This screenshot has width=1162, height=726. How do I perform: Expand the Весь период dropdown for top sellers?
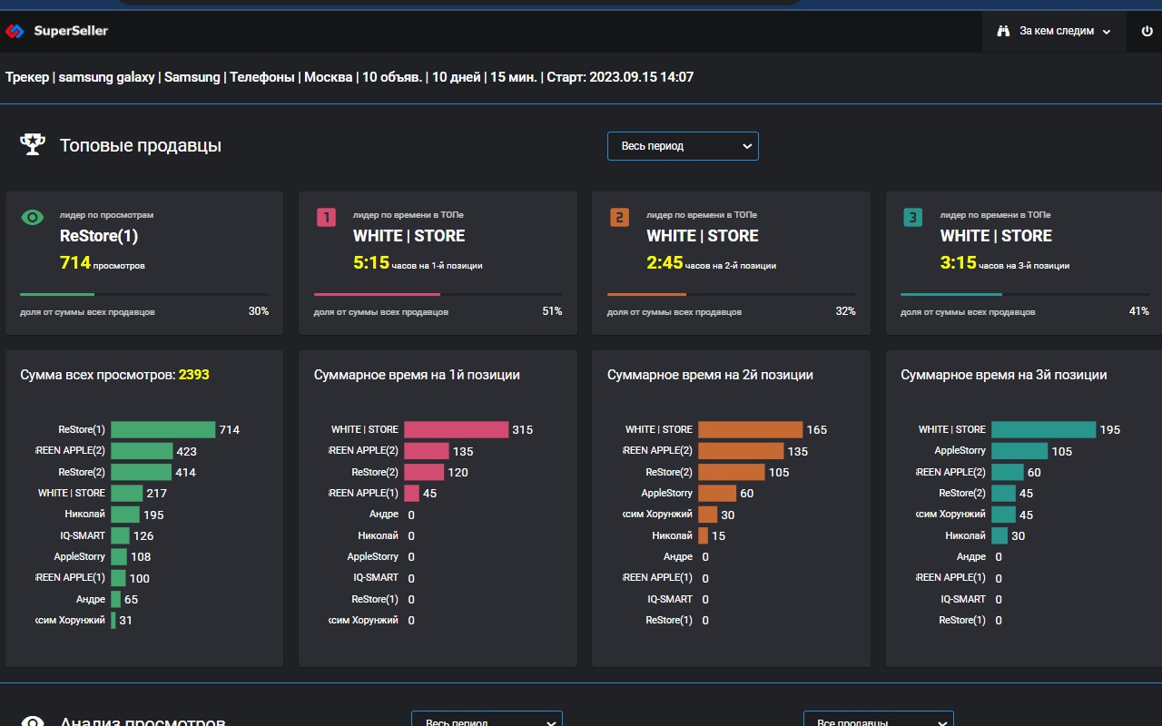click(683, 146)
